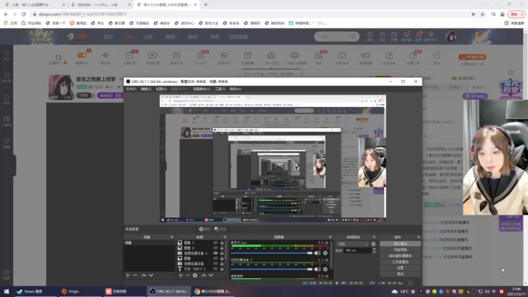The height and width of the screenshot is (297, 528).
Task: Undock the Controls panel via its float icon
Action: (x=418, y=237)
